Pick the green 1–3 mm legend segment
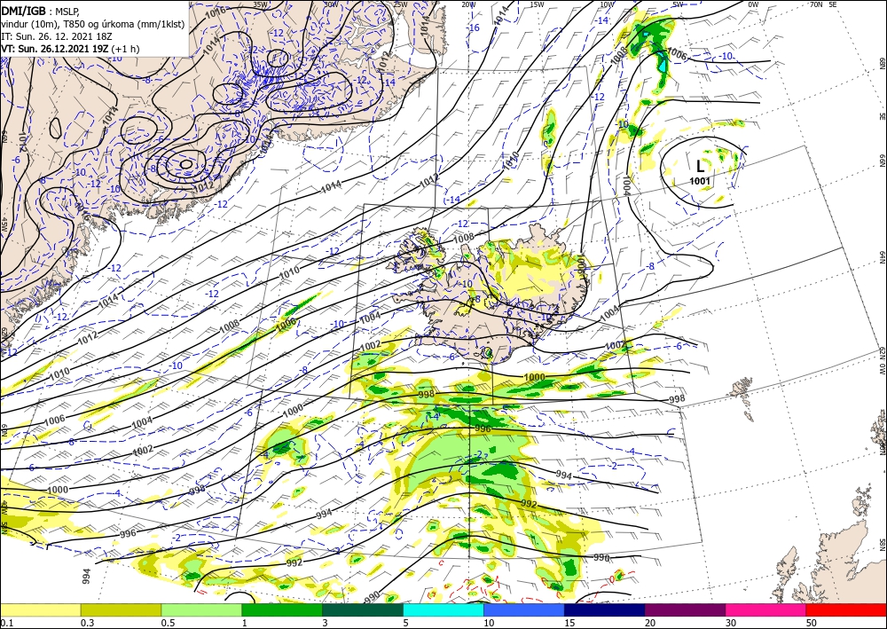Image resolution: width=887 pixels, height=629 pixels. (282, 609)
